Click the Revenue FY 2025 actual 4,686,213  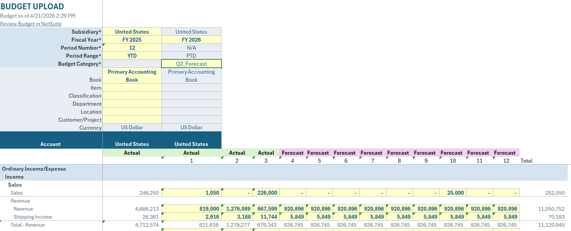pos(147,209)
